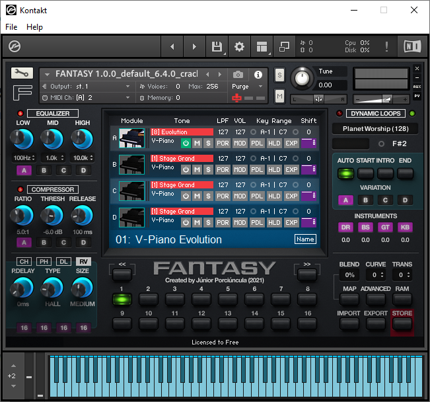Go to previous item with left arrow

pos(172,47)
